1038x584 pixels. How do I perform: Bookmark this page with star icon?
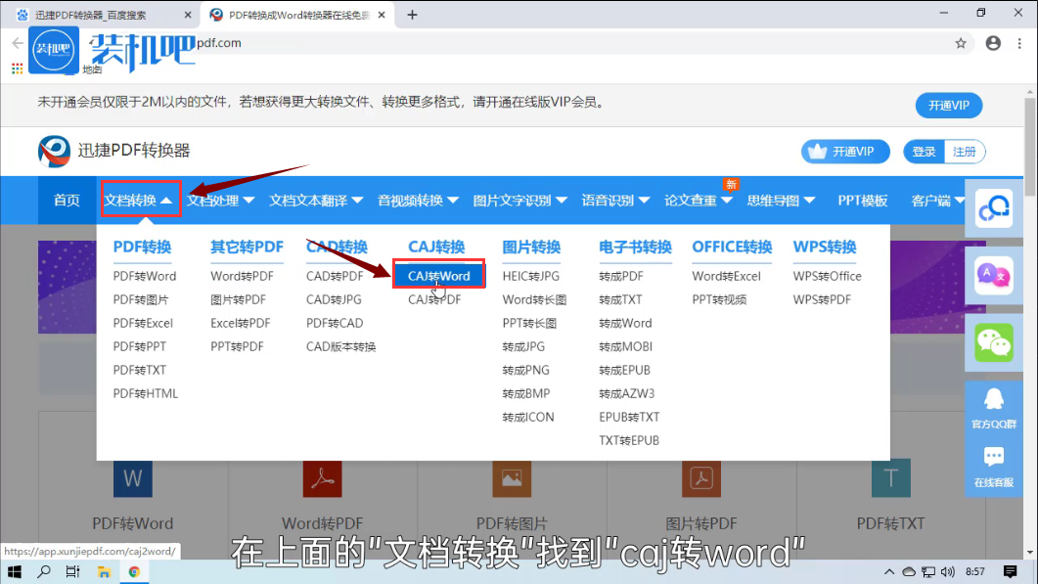point(961,44)
